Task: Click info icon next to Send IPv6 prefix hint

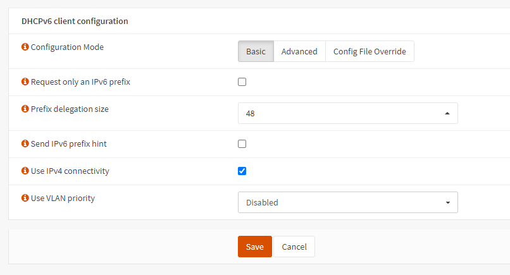Action: coord(25,144)
